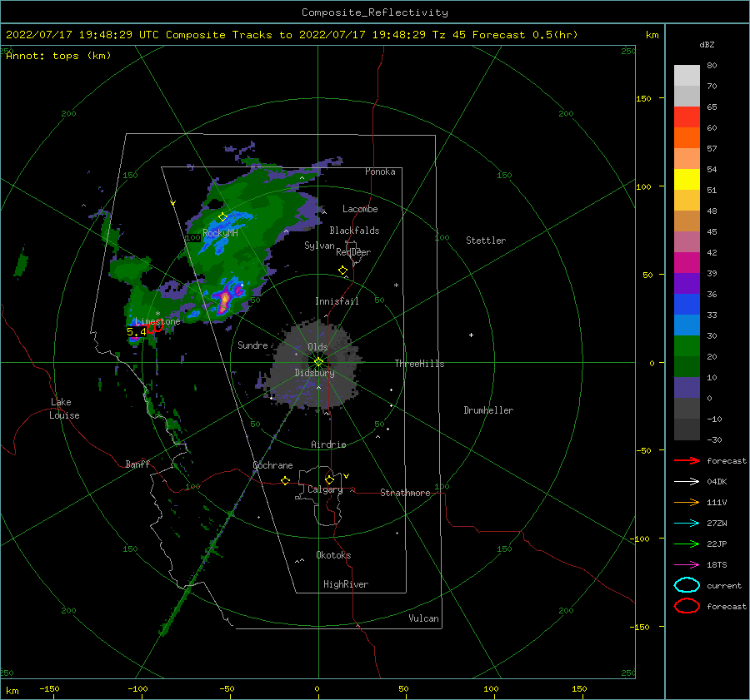Click the yellow 51-54 dBZ swatch

[687, 180]
